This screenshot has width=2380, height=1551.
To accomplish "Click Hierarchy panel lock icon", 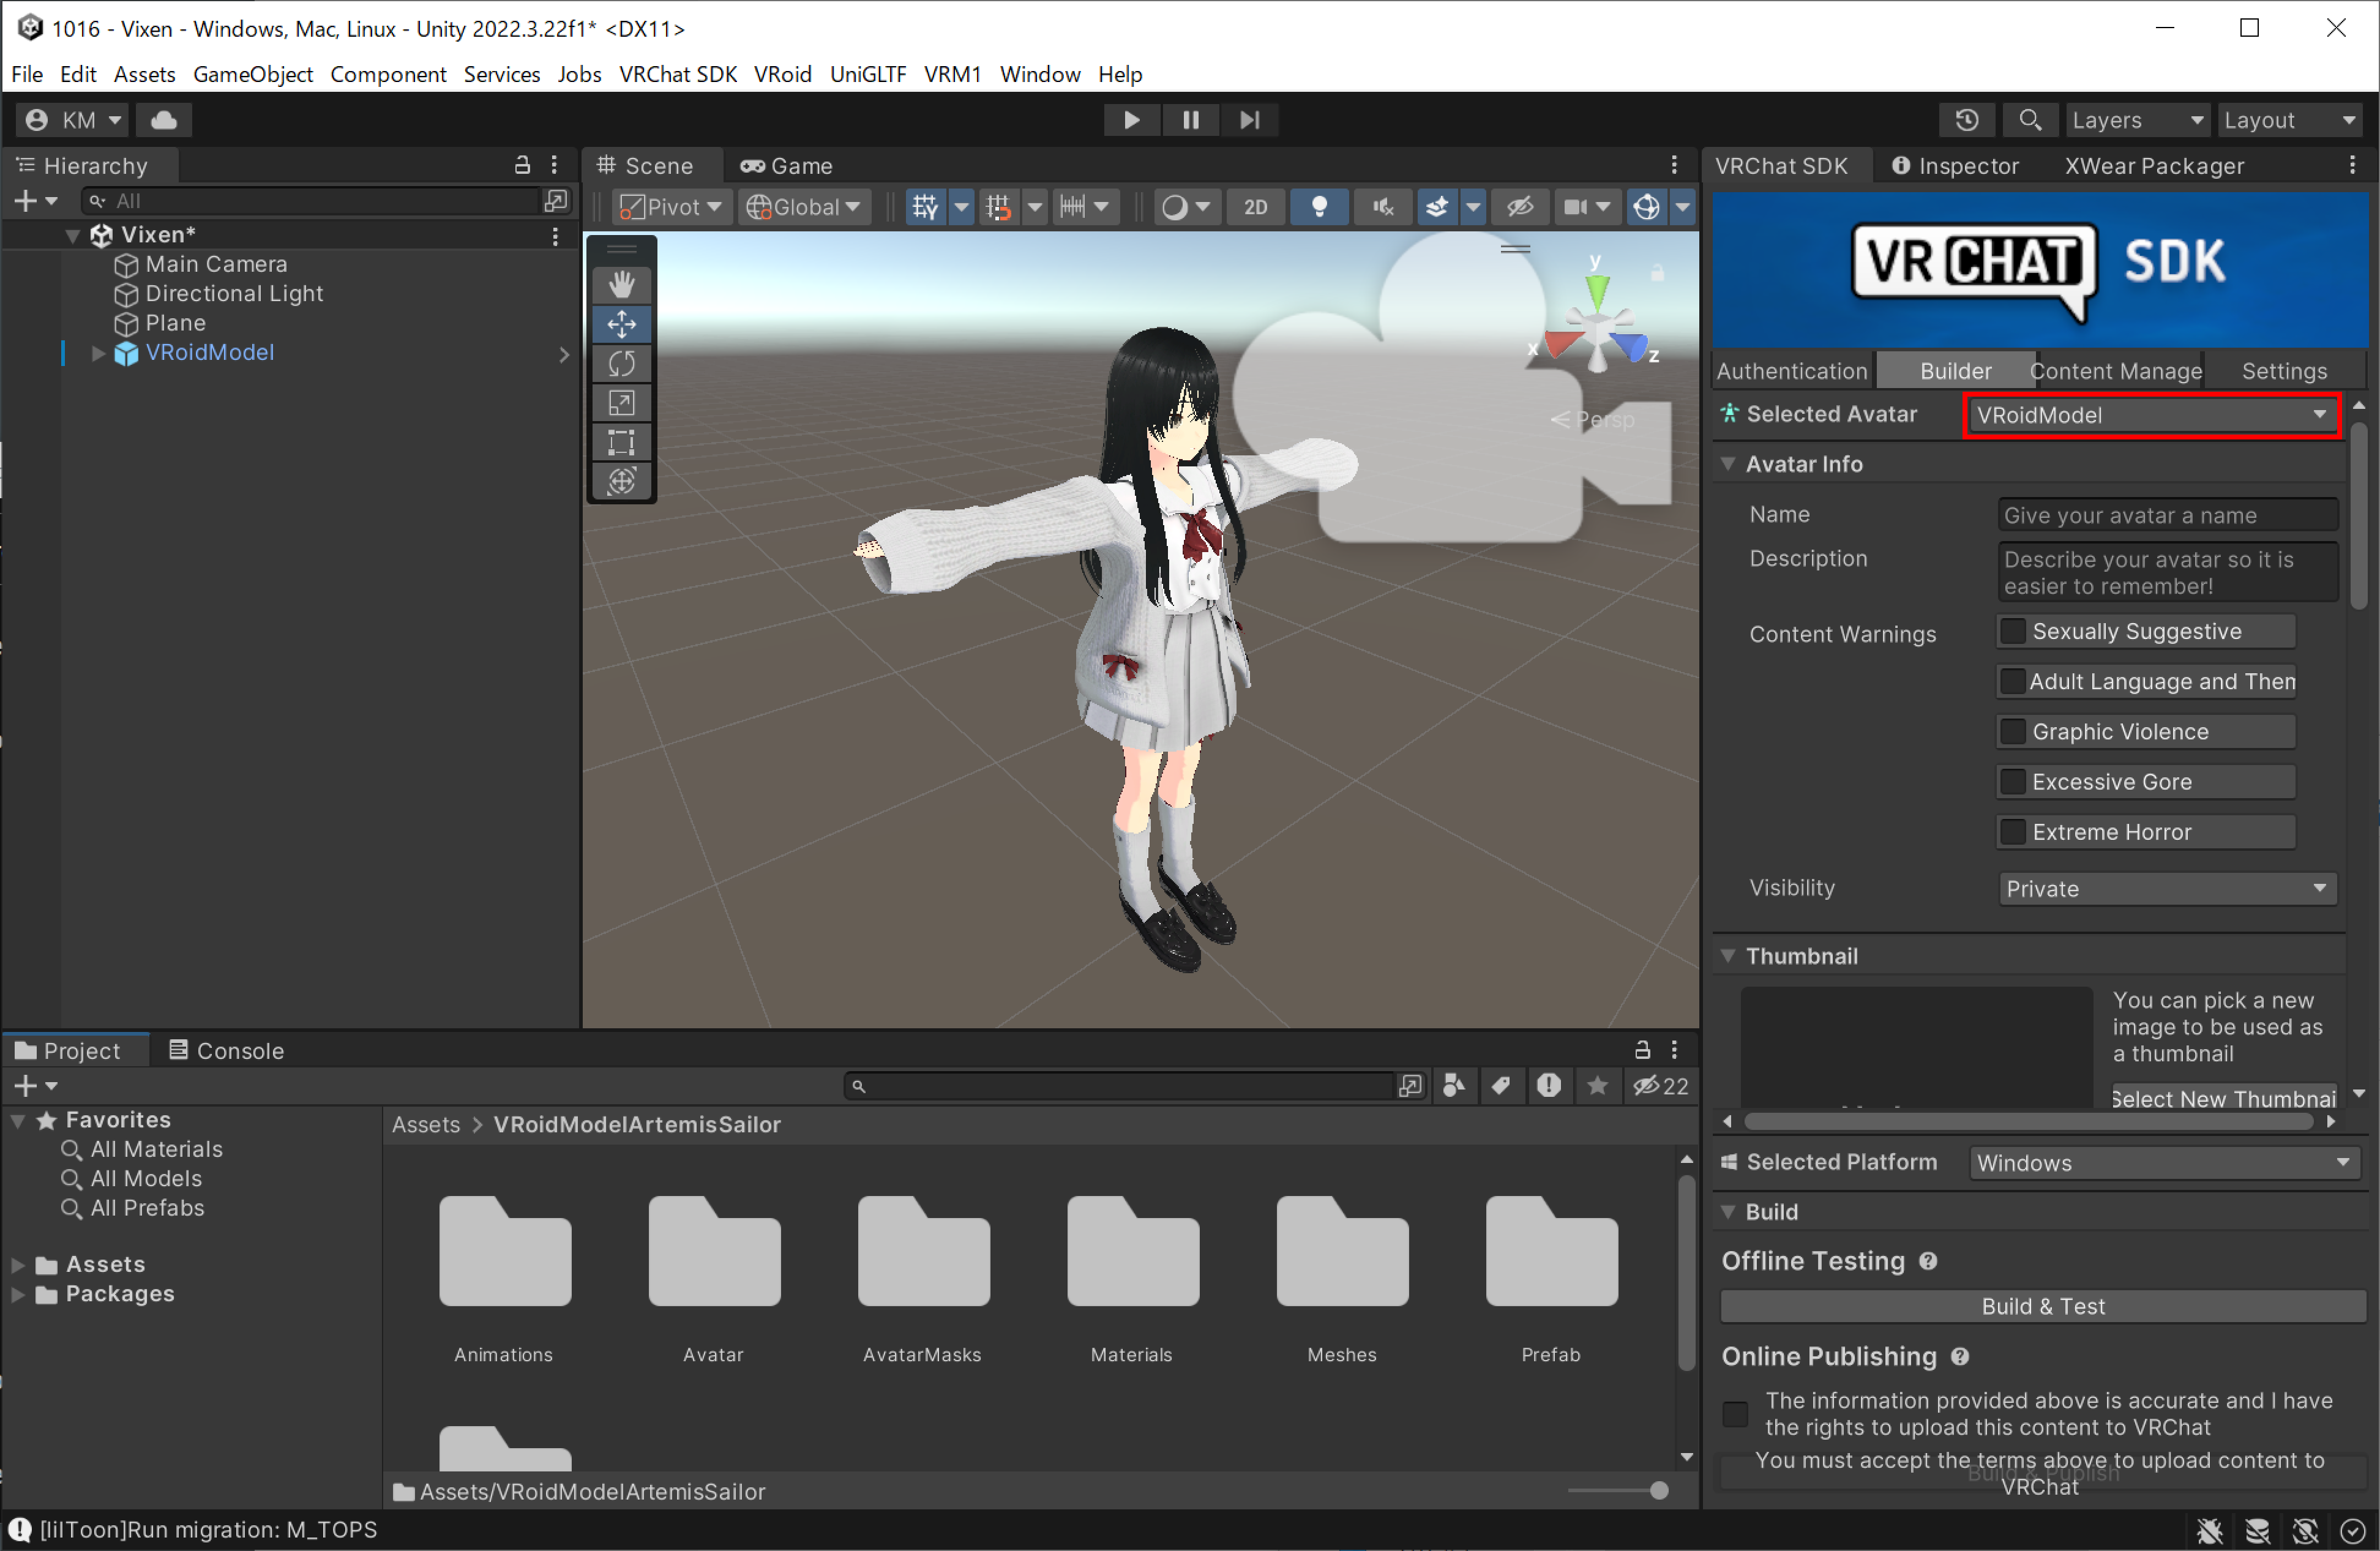I will pos(522,165).
